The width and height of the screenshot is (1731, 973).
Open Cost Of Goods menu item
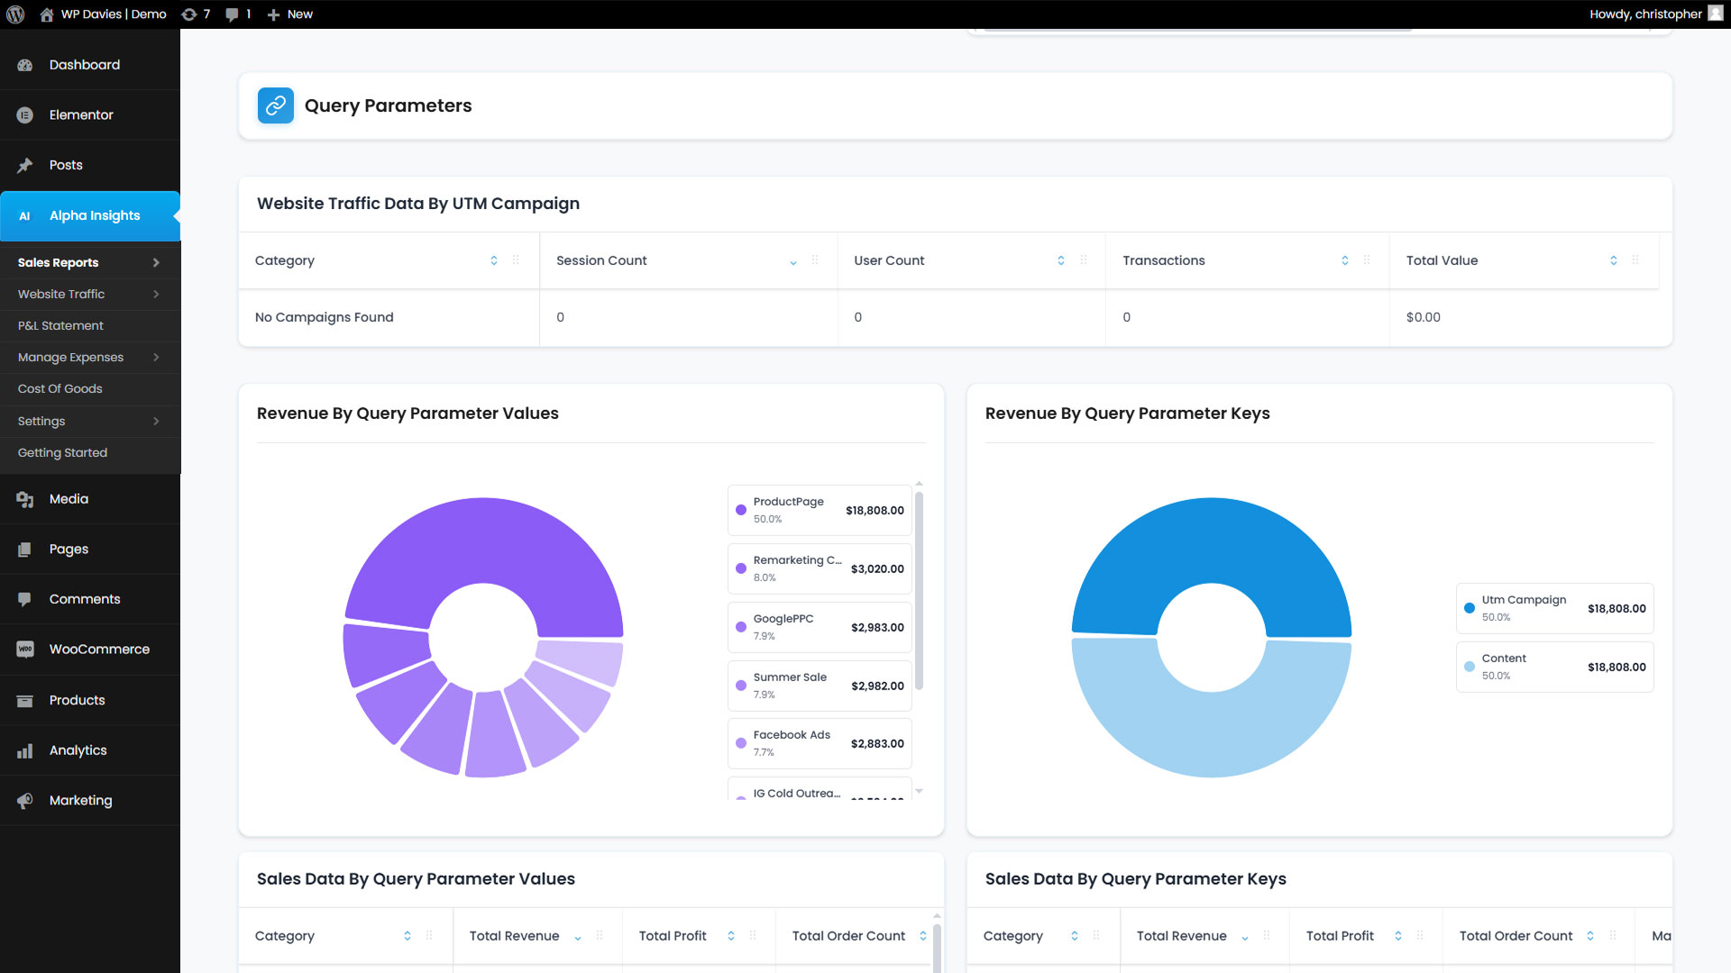(x=60, y=389)
